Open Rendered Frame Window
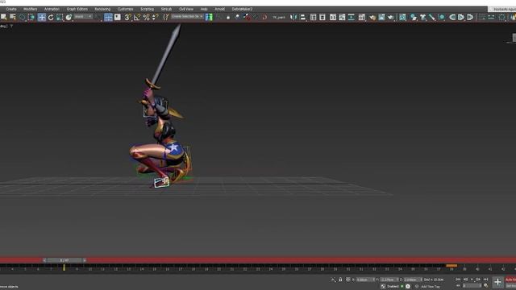 pyautogui.click(x=381, y=17)
